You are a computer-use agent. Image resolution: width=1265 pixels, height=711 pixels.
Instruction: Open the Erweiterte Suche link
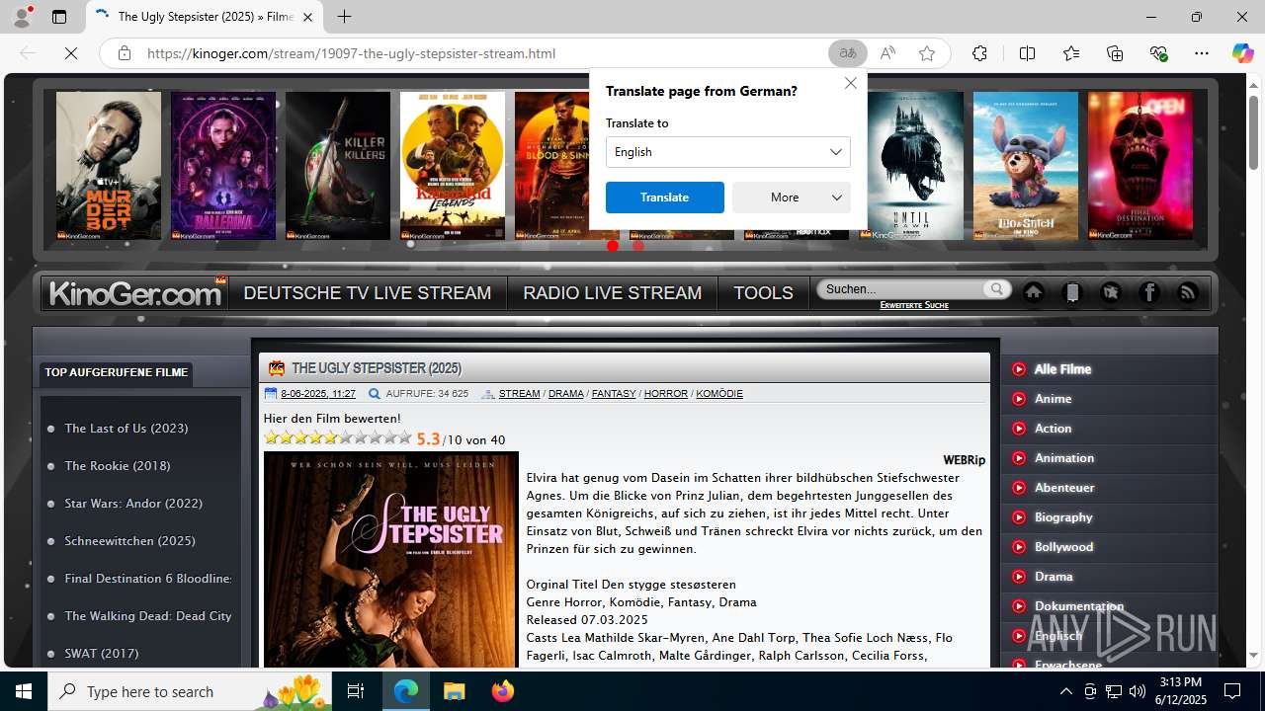point(914,305)
